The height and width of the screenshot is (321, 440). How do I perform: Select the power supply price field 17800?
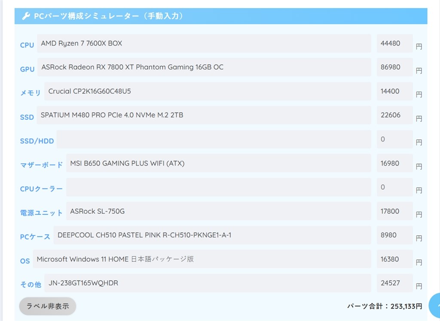pos(394,211)
